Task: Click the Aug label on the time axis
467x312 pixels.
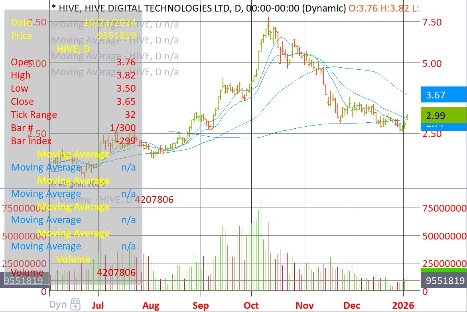Action: pyautogui.click(x=151, y=306)
